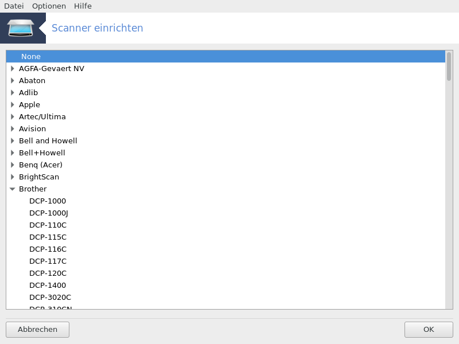The width and height of the screenshot is (459, 344).
Task: Open the Optionen menu
Action: tap(49, 6)
